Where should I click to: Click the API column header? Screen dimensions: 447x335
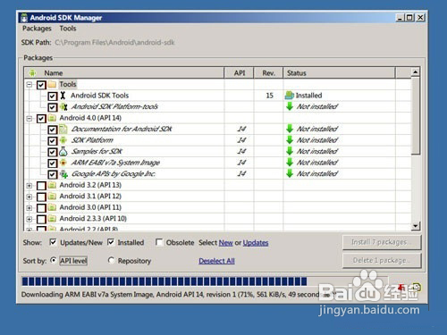[239, 73]
